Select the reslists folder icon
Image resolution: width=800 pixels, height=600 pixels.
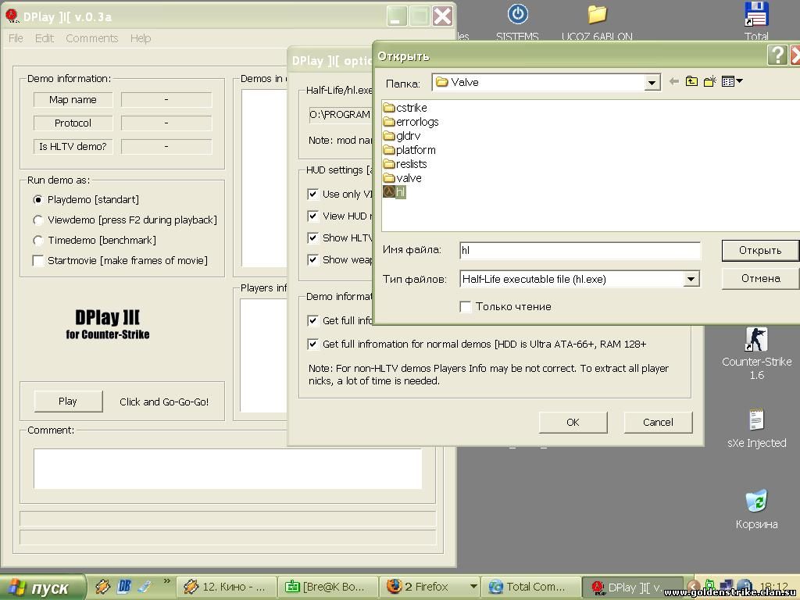point(389,164)
